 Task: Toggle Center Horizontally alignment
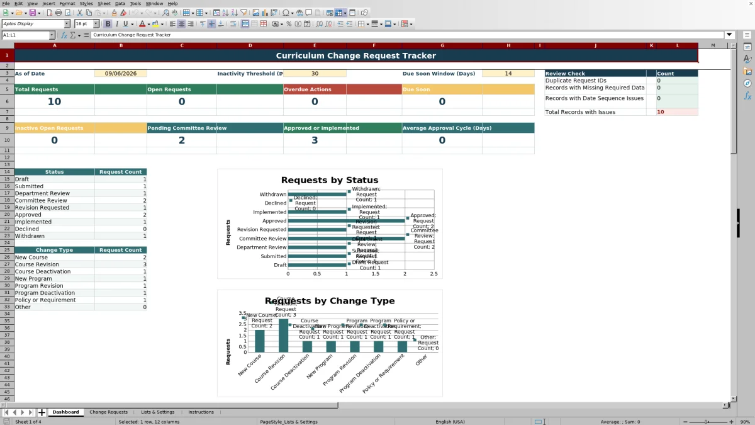181,24
